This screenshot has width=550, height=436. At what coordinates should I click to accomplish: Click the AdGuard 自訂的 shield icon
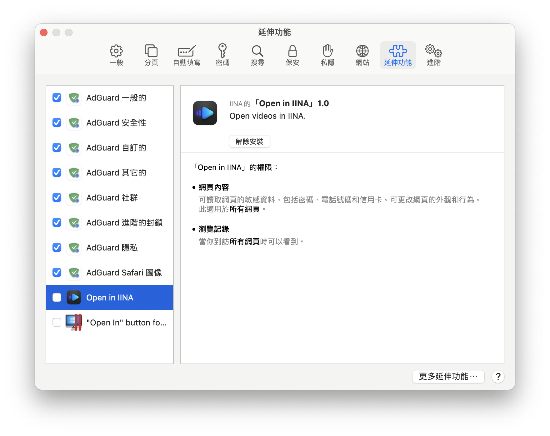[x=74, y=148]
